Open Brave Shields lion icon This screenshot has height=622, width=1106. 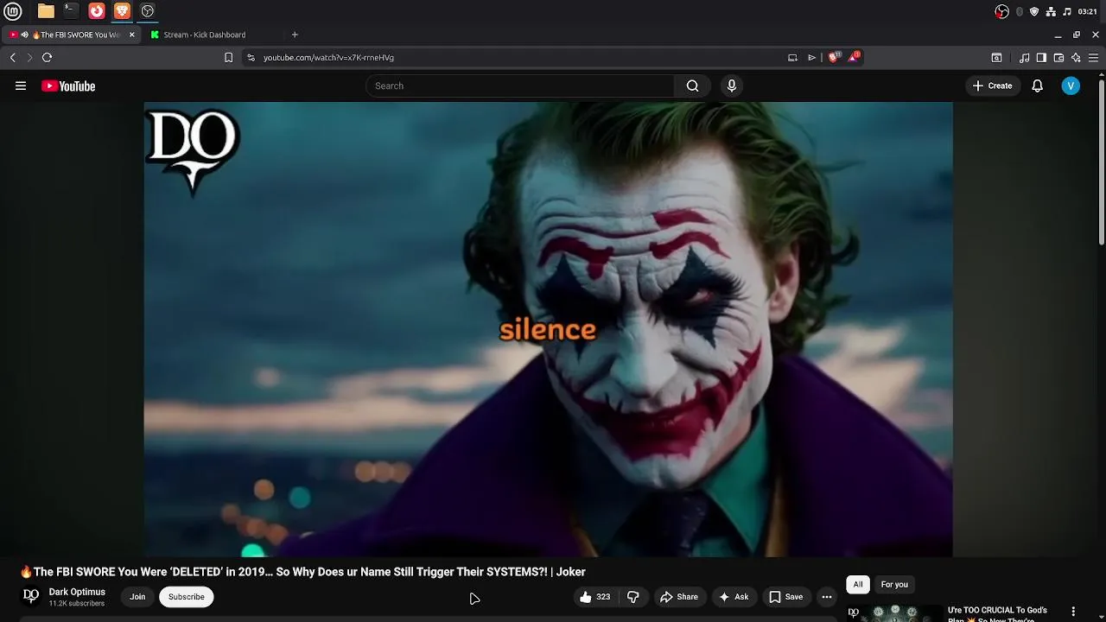click(x=834, y=58)
